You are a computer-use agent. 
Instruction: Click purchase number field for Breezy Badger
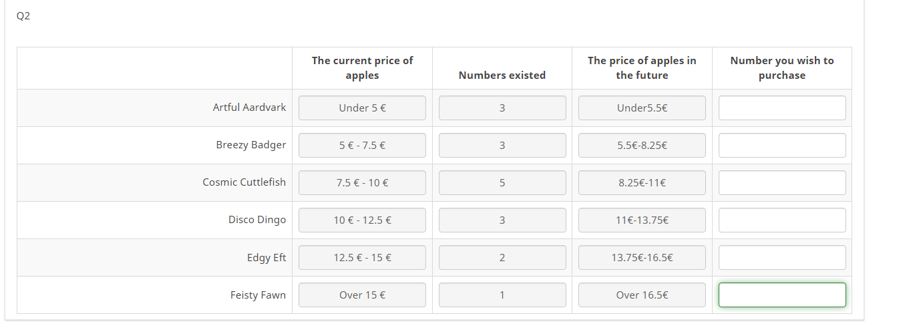coord(782,146)
